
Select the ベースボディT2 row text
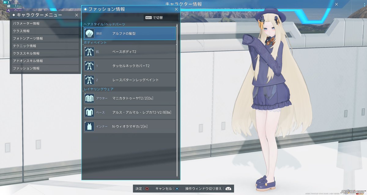124,52
